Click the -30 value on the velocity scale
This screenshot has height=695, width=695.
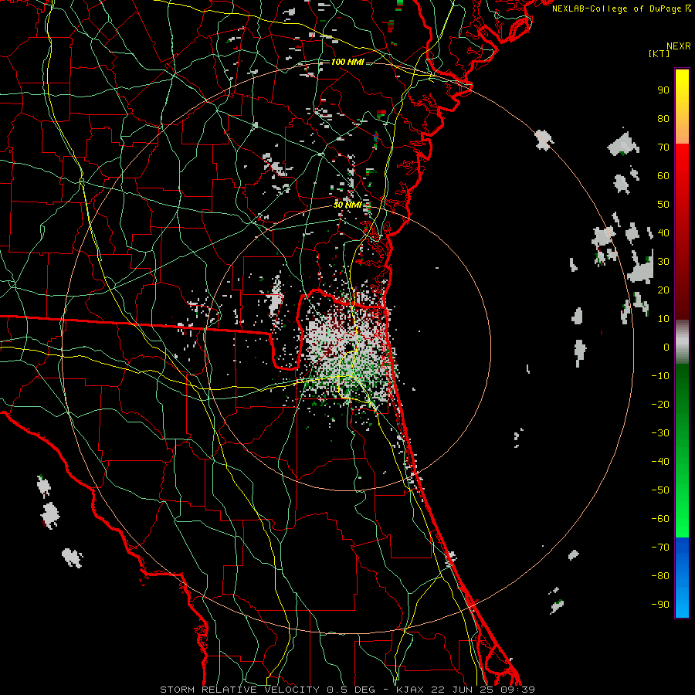click(x=660, y=433)
